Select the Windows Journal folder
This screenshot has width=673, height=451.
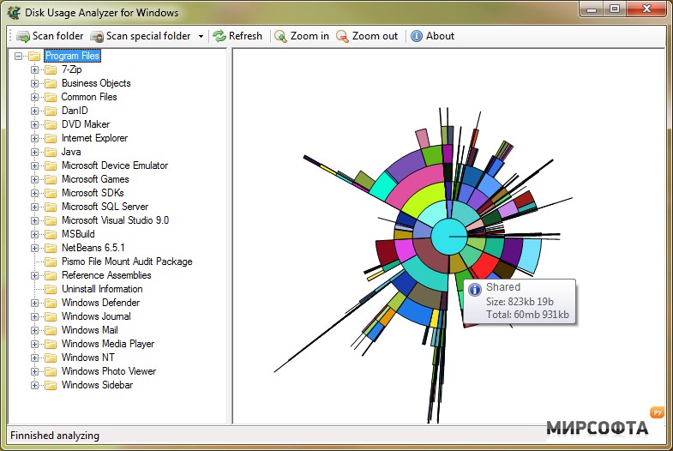(x=96, y=316)
